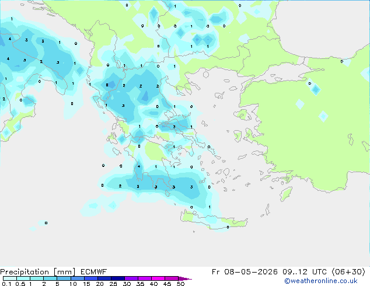
Task: Click the 'ECMWF' model label
Action: (x=94, y=272)
